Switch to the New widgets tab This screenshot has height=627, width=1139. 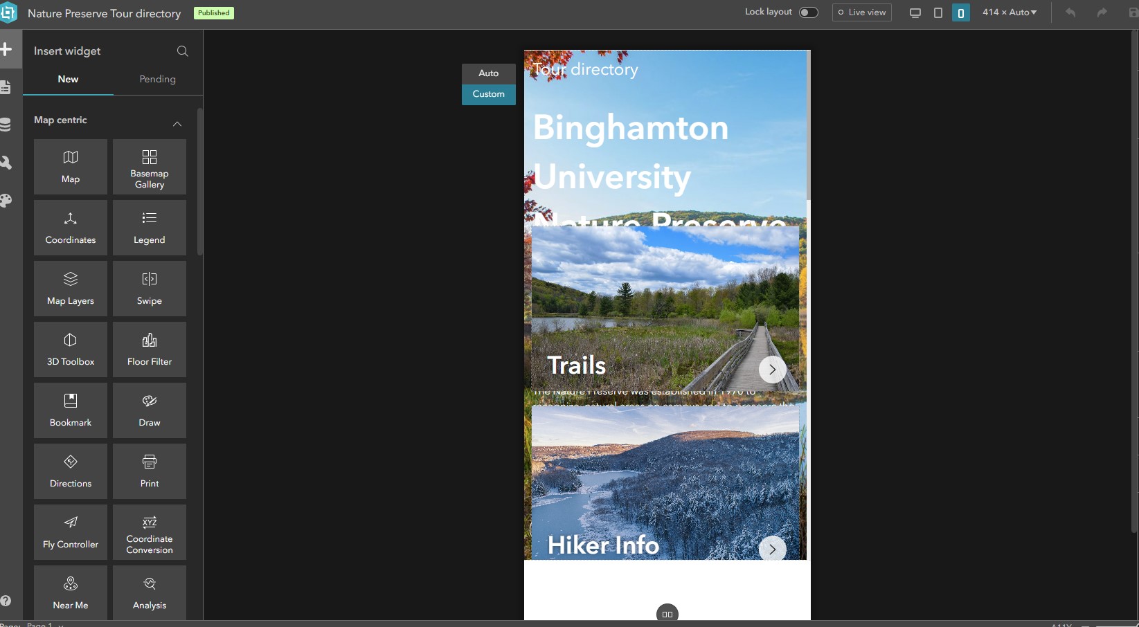[x=68, y=79]
